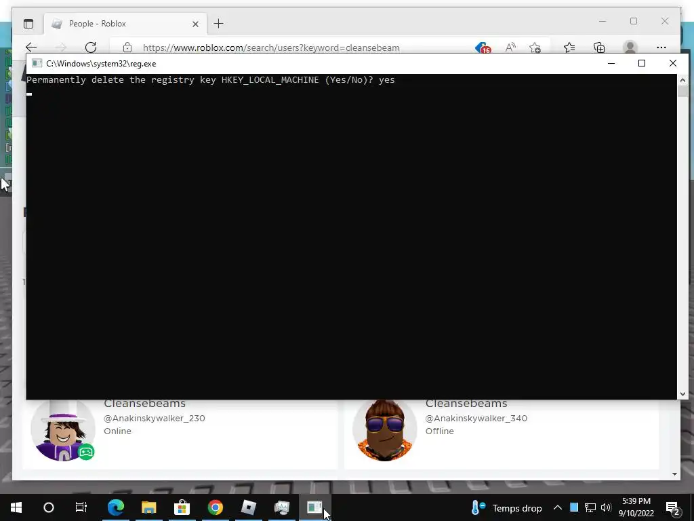
Task: Click blue square tray icon
Action: tap(574, 507)
